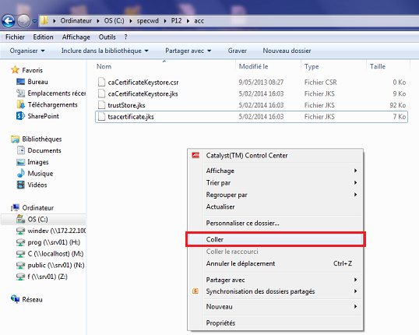Click the Réseau network icon
Viewport: 419px width, 335px height.
point(15,299)
